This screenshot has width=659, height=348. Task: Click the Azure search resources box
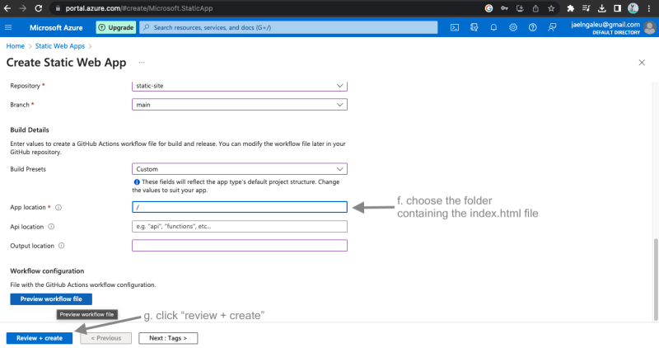(x=288, y=28)
